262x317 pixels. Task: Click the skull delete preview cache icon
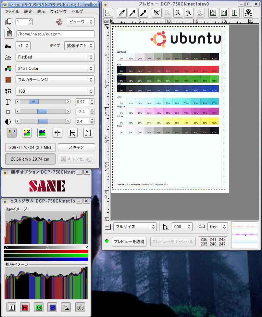coord(248,13)
